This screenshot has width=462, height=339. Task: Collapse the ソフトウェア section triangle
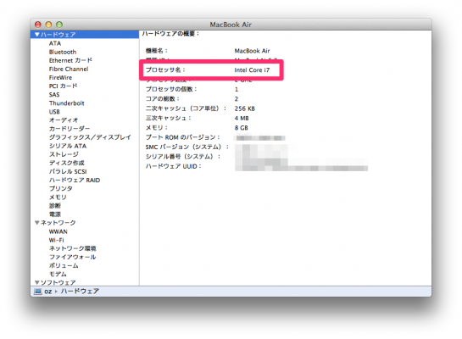coord(36,282)
